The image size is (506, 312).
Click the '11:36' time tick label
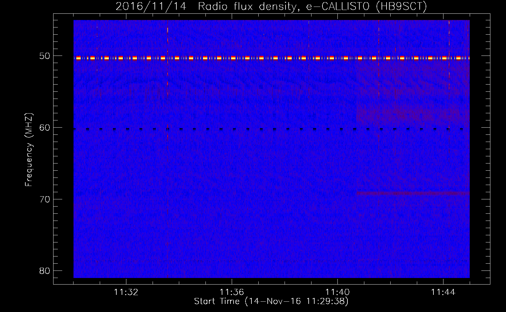[232, 292]
